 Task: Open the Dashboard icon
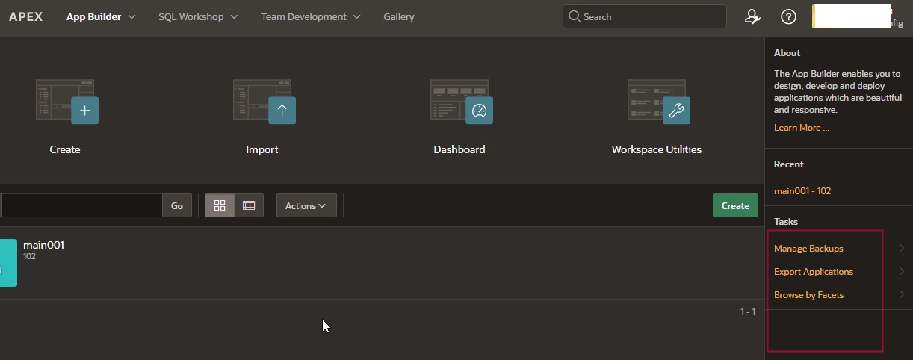click(461, 102)
